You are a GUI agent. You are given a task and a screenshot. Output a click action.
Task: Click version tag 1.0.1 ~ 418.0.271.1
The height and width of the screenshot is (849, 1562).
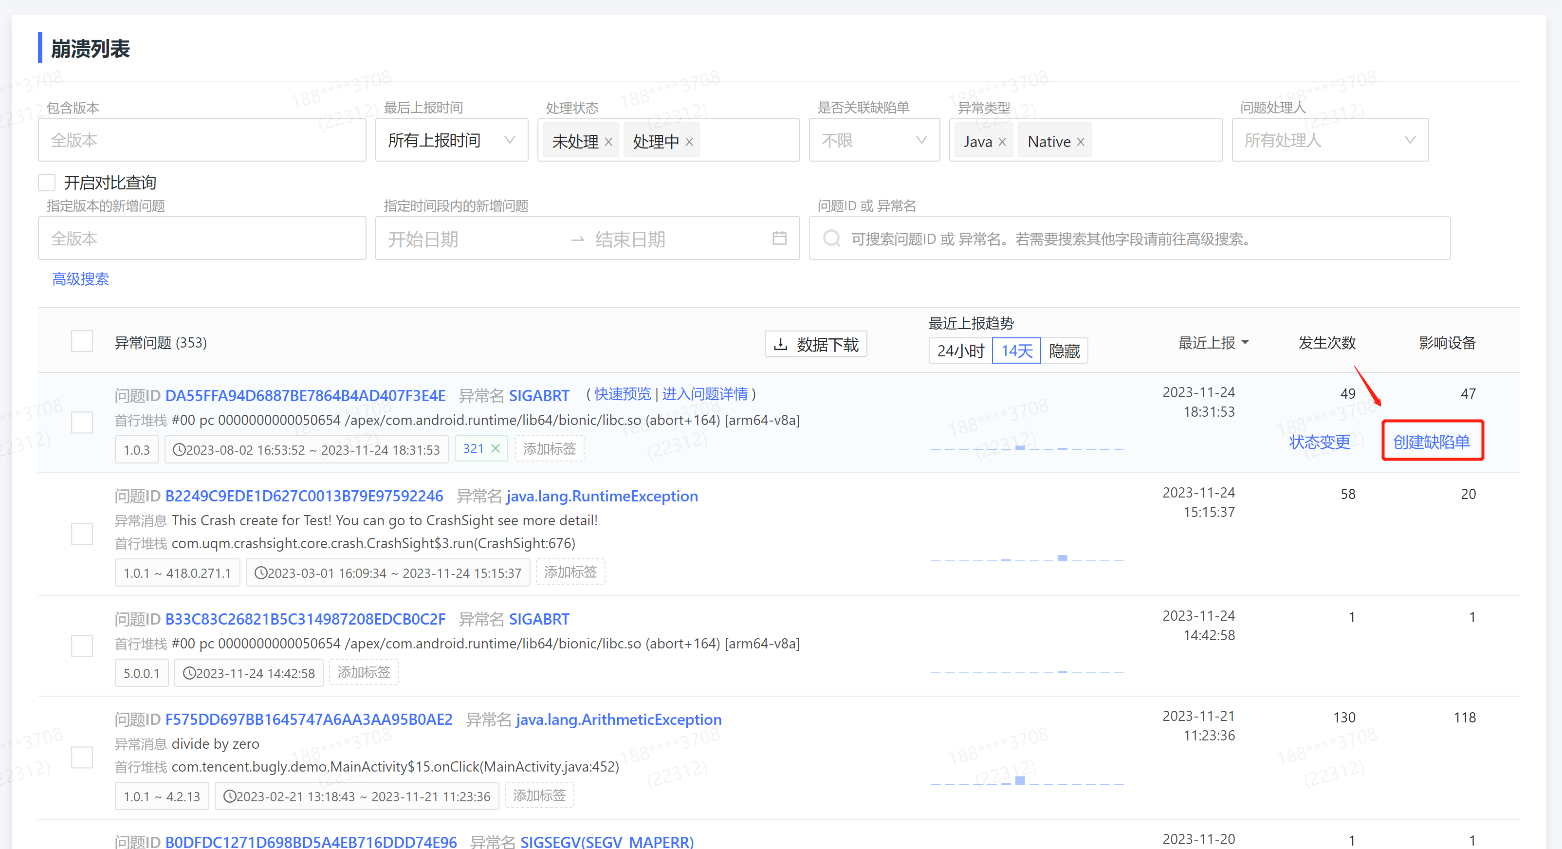pyautogui.click(x=177, y=573)
